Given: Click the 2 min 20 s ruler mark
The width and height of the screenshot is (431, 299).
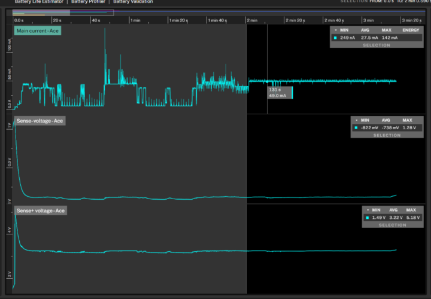Looking at the screenshot, I should 296,20.
